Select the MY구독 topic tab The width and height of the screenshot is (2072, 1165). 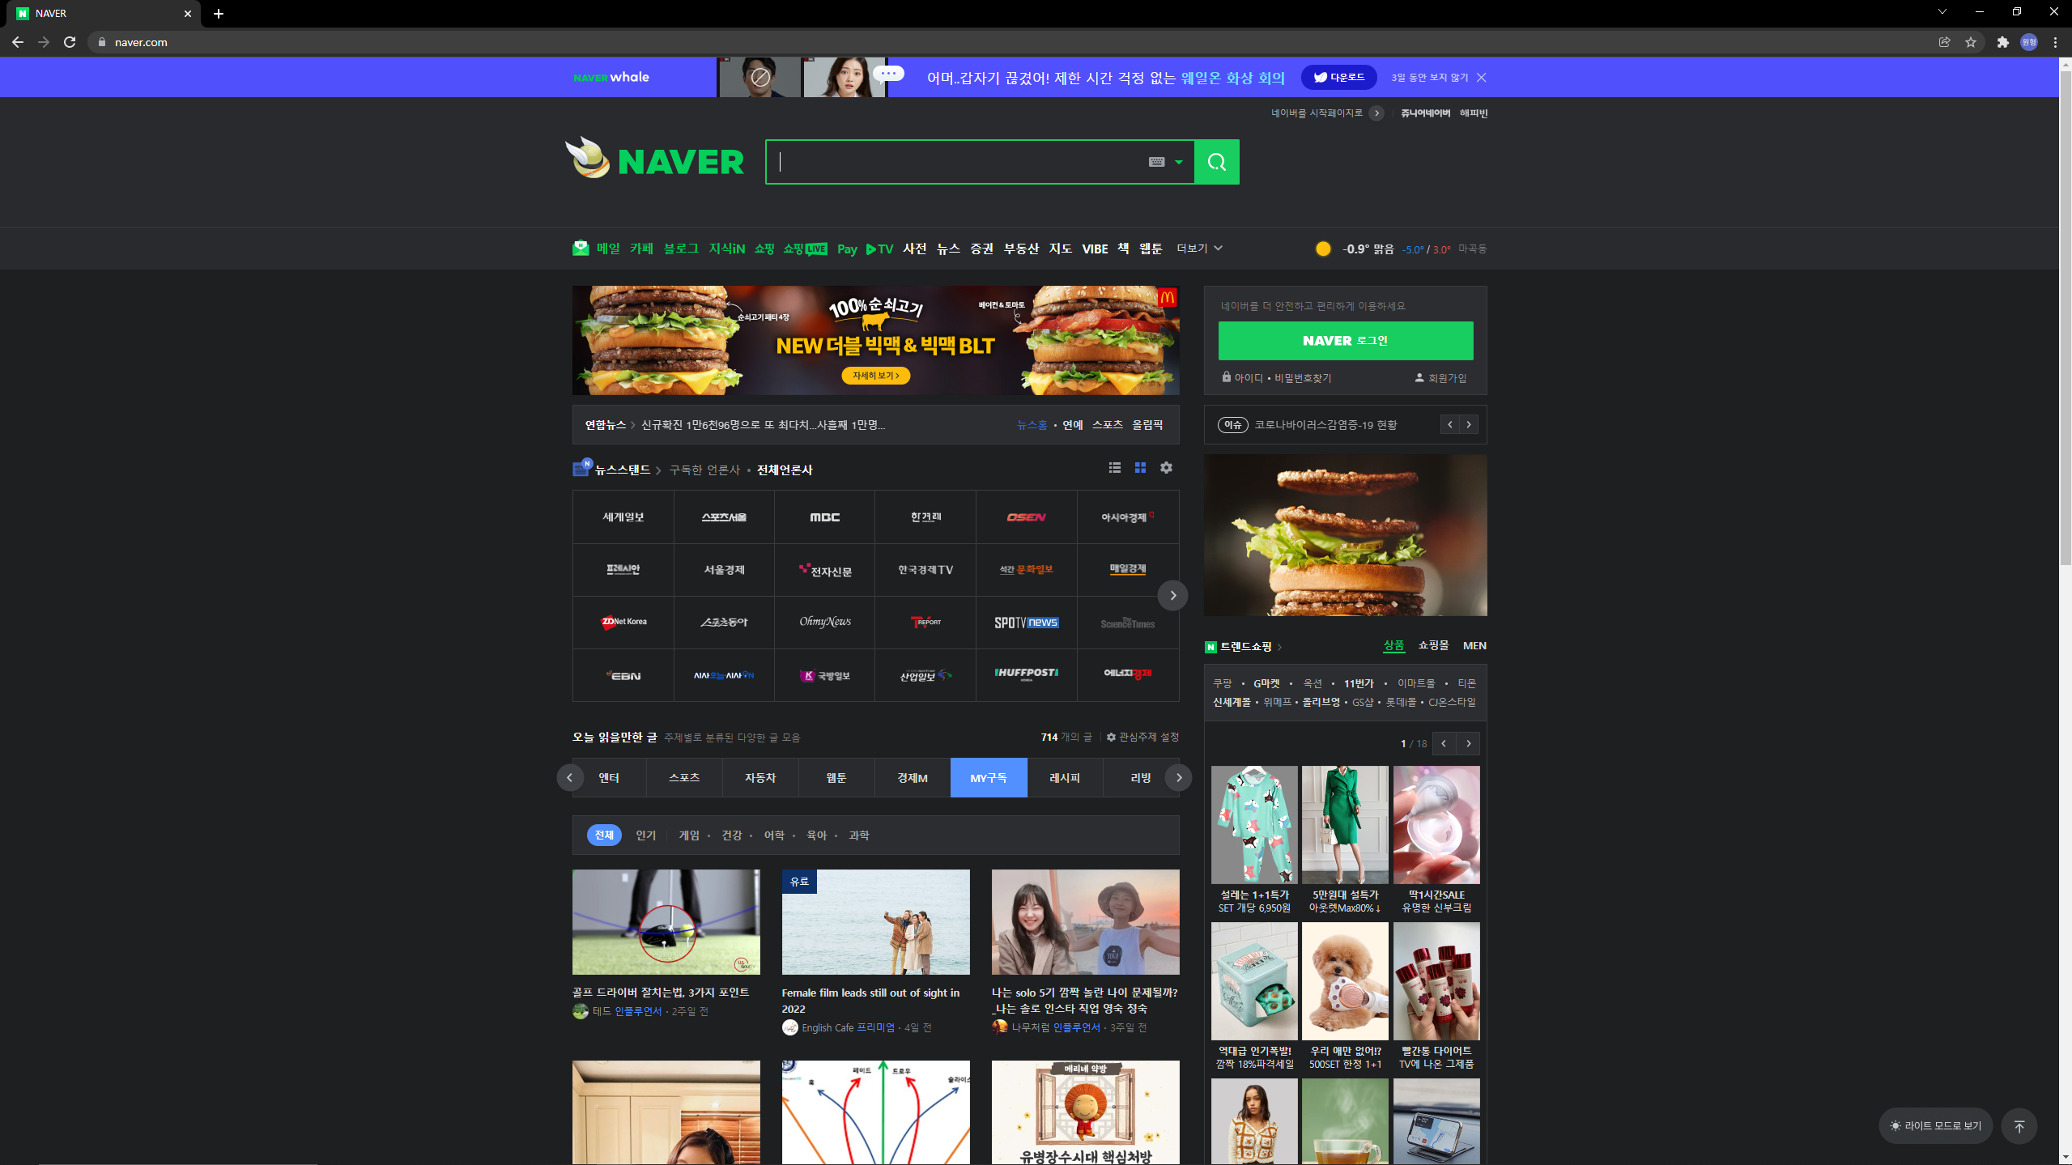click(989, 777)
